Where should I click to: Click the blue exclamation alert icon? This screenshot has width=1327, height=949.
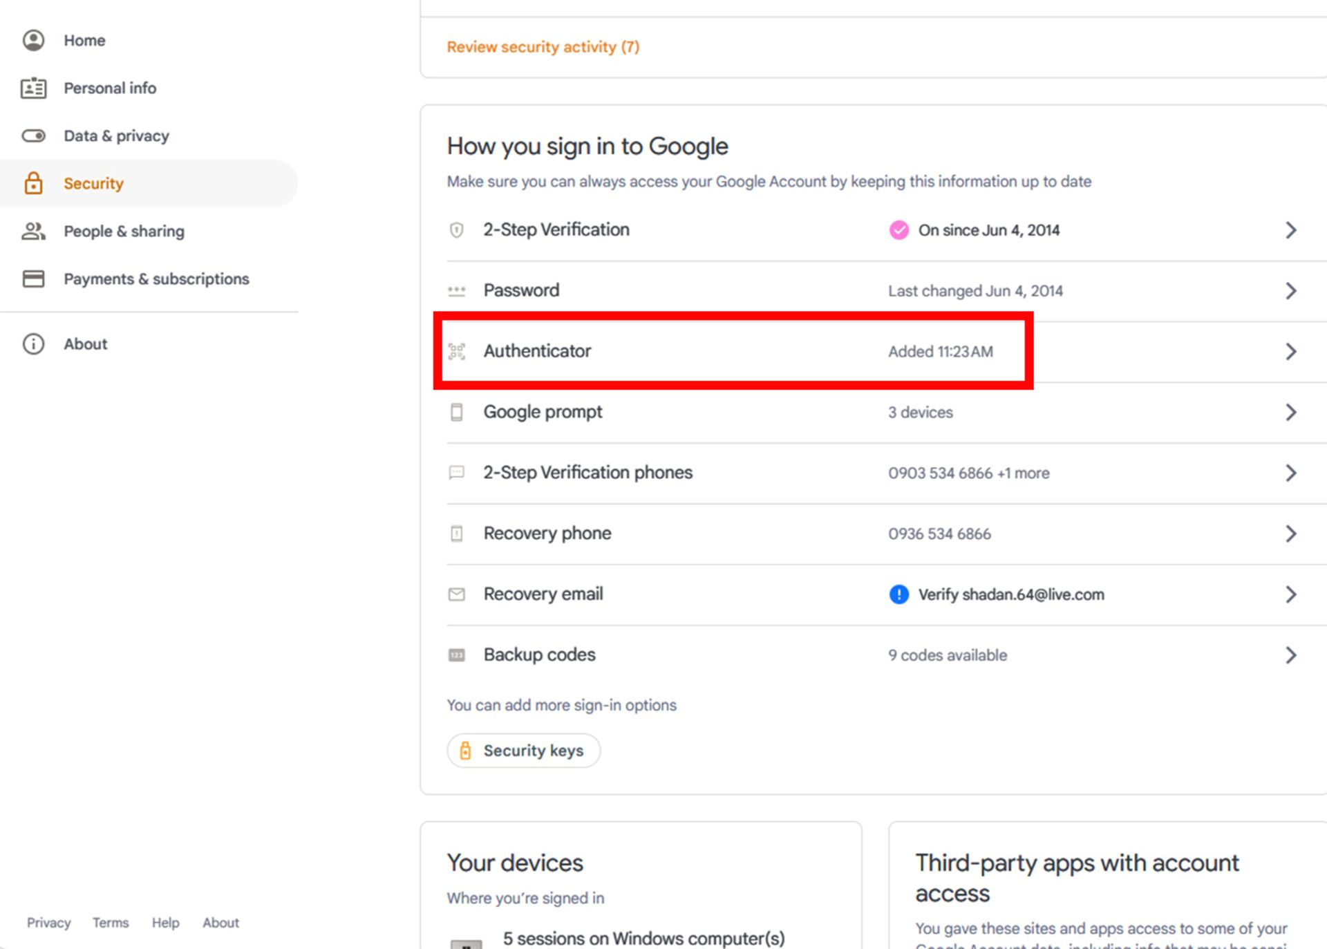coord(898,594)
